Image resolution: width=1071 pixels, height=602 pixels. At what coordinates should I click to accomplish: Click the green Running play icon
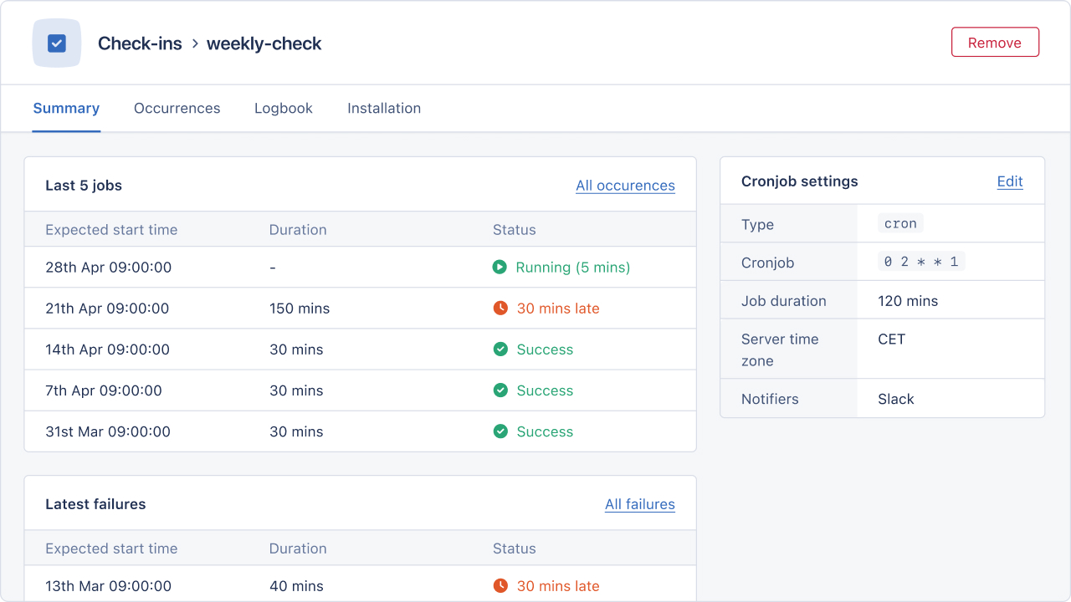click(x=500, y=268)
